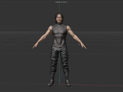Screen dimensions: 123x92
Task: Click the CINEMA_4D_Editor camera label
Action: [61, 2]
